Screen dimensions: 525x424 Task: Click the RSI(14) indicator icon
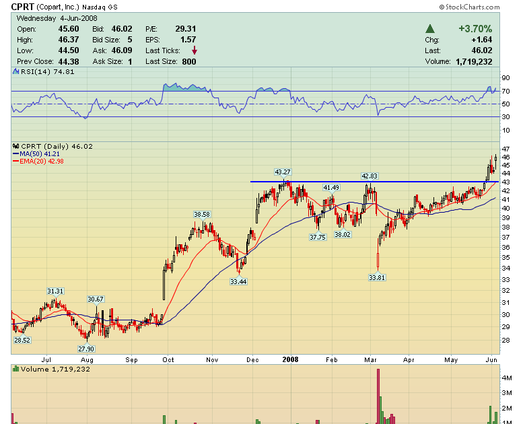click(15, 71)
